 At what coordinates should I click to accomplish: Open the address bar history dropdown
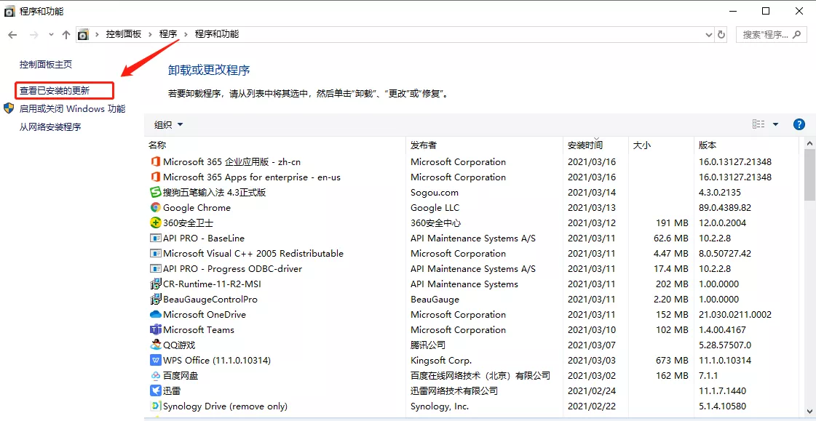coord(708,34)
